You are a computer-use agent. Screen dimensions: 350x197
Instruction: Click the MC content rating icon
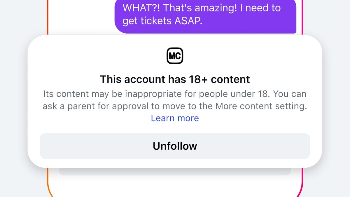[175, 56]
